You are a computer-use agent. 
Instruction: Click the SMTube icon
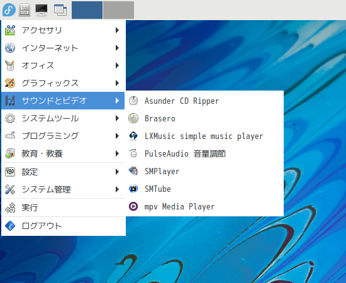(x=133, y=189)
